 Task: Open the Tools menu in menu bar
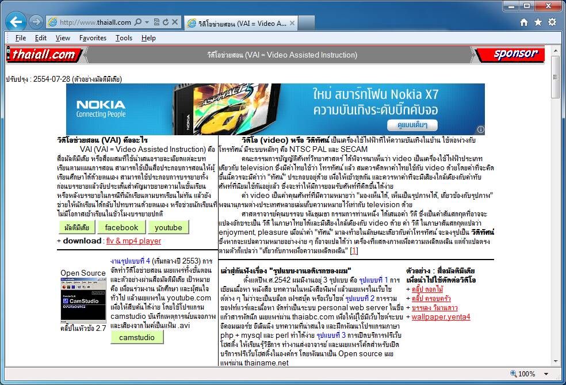[124, 38]
